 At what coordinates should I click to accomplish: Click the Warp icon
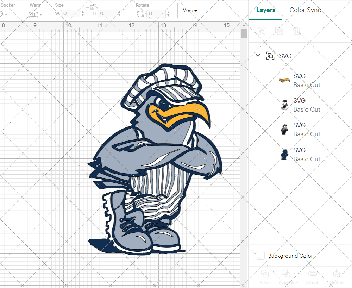point(33,14)
